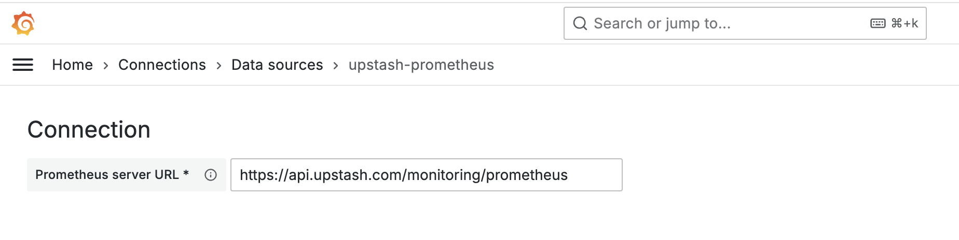The height and width of the screenshot is (240, 959).
Task: Place cursor on 'monitoring' in URL text
Action: (445, 175)
